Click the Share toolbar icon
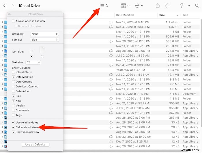Image resolution: width=202 pixels, height=153 pixels. (x=158, y=6)
